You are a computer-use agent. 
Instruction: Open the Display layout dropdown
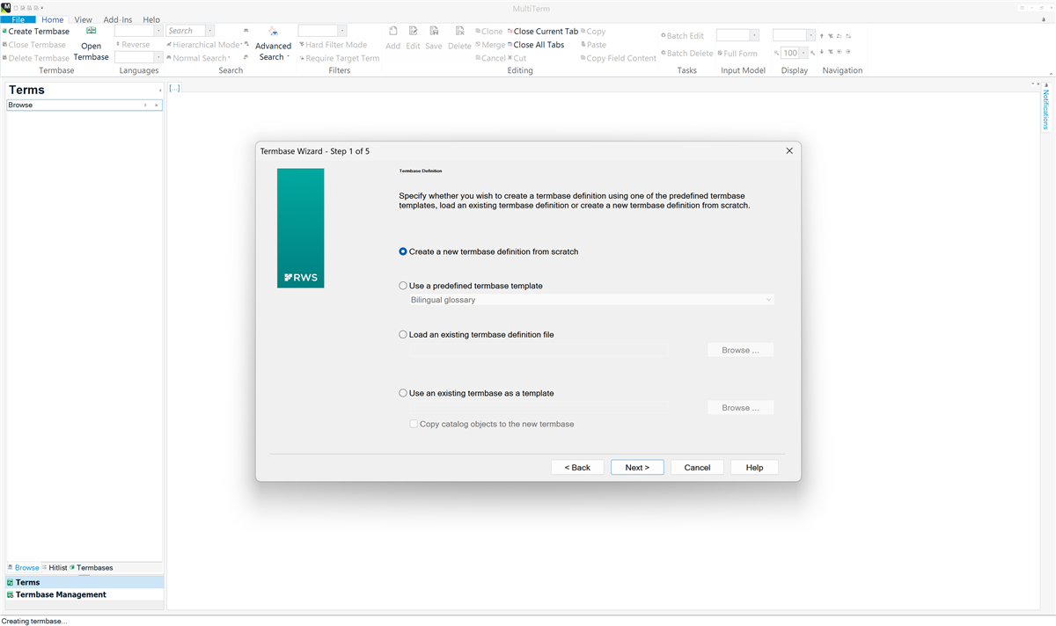(810, 35)
